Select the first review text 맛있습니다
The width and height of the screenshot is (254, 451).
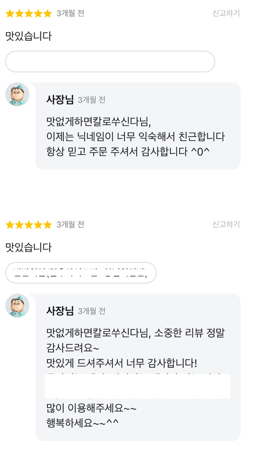(29, 36)
